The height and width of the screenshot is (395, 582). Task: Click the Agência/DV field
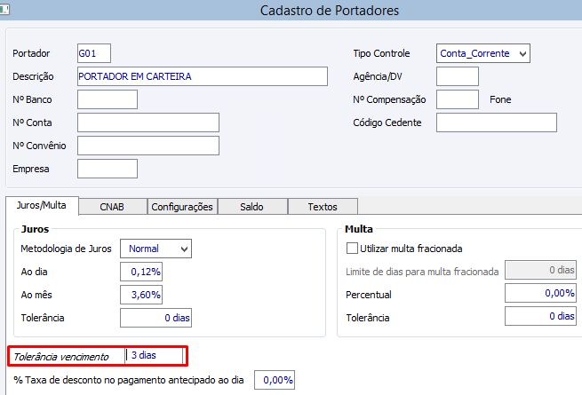click(x=458, y=76)
